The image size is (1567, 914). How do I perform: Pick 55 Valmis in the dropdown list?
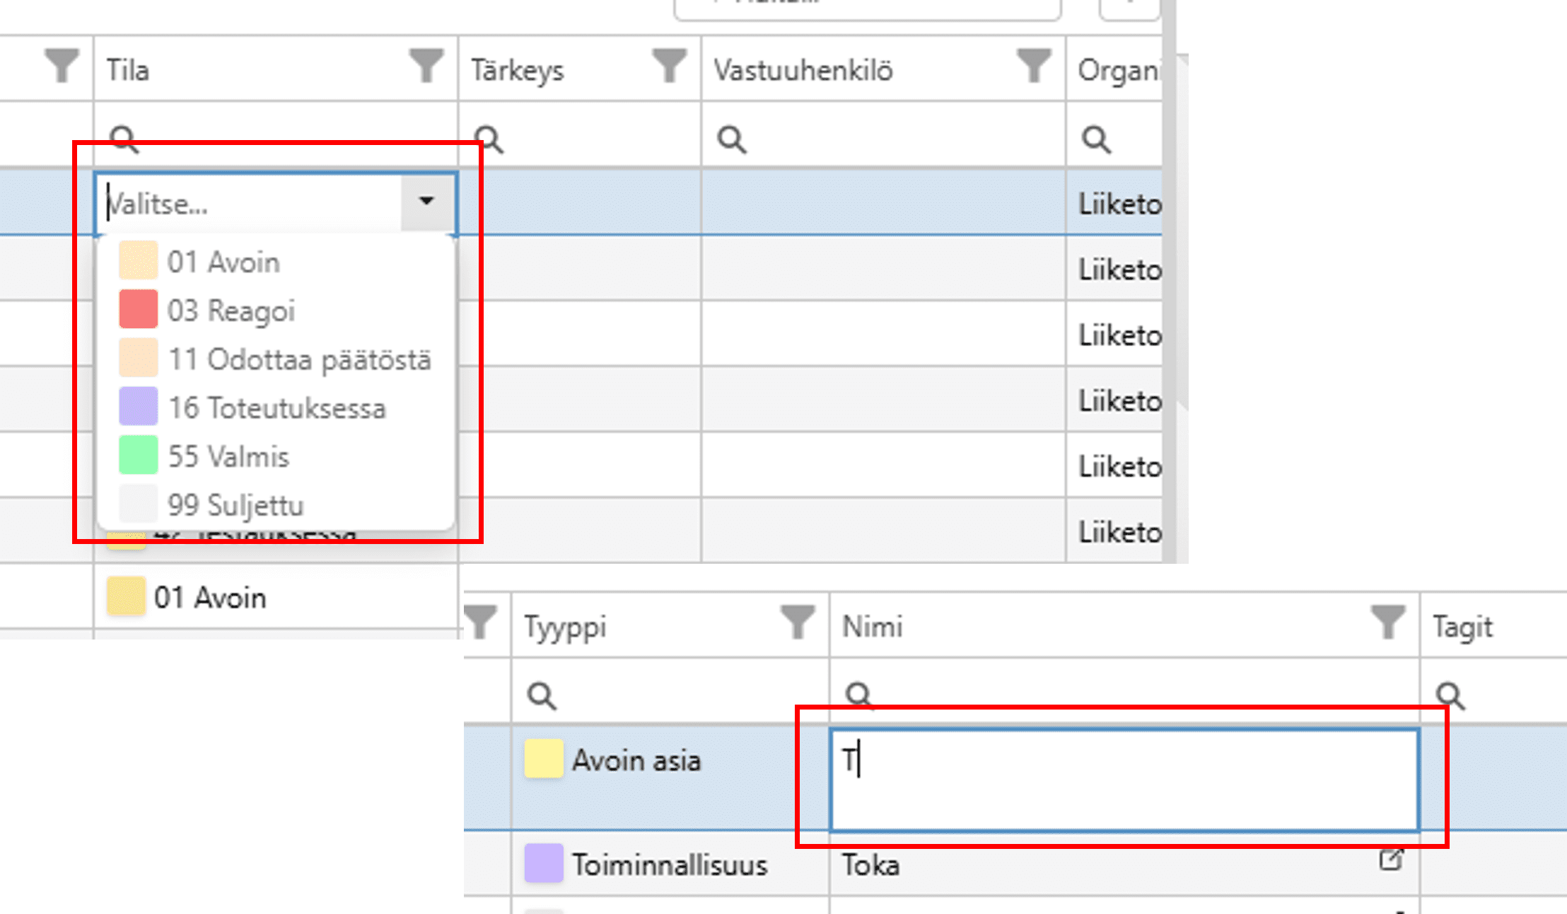[x=228, y=457]
